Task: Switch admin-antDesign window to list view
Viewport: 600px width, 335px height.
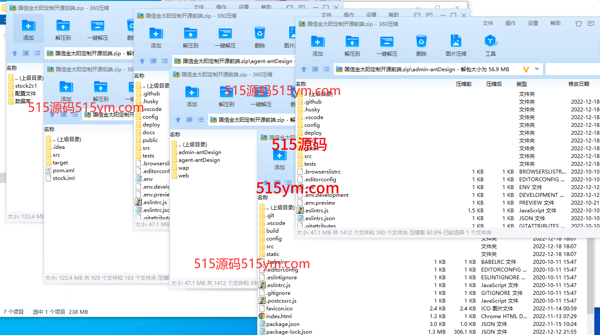Action: pyautogui.click(x=326, y=69)
